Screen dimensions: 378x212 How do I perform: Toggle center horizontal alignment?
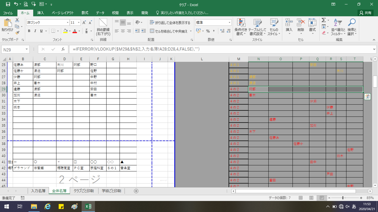[123, 31]
